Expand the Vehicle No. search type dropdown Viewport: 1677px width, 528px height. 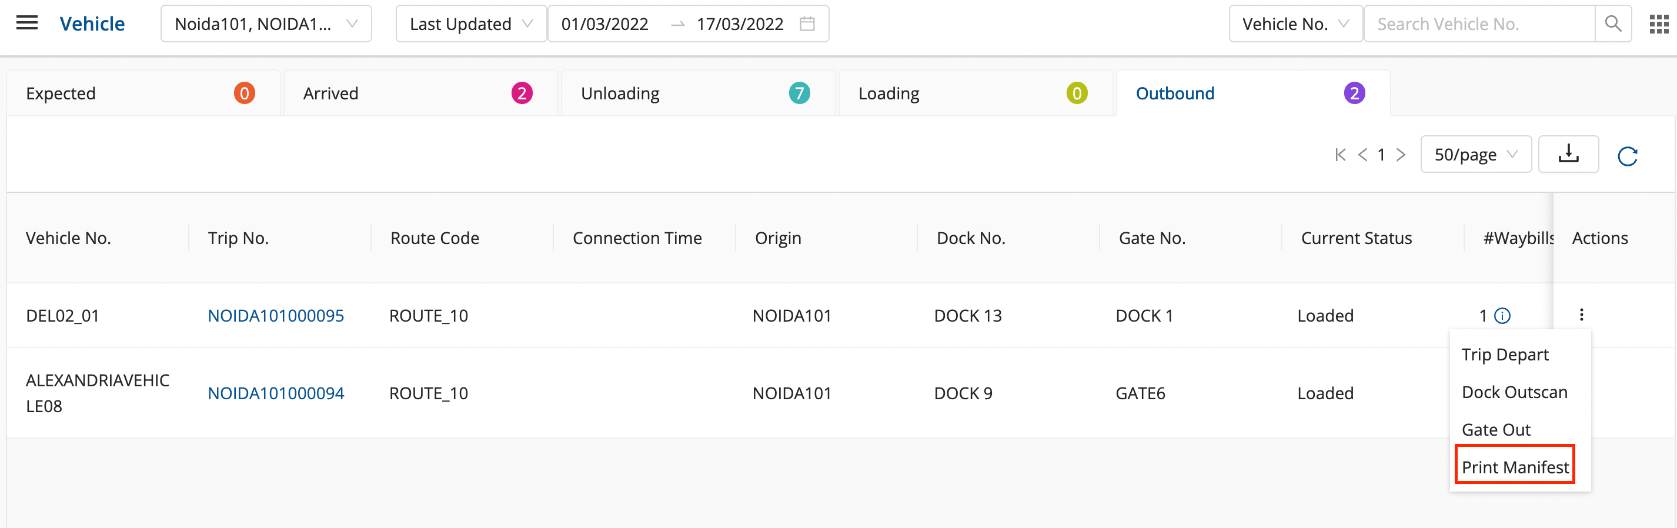point(1294,24)
